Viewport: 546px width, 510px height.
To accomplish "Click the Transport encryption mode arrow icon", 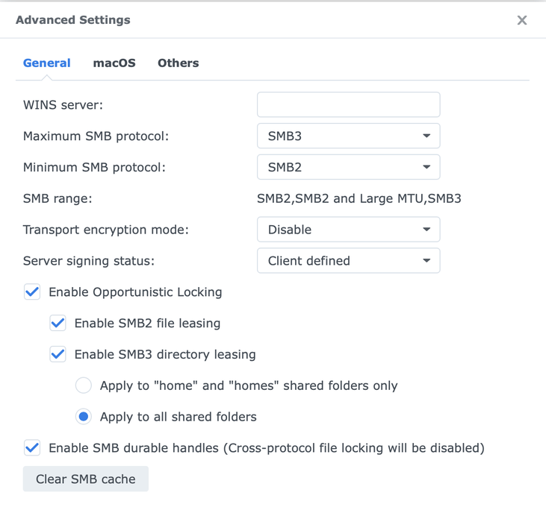I will pyautogui.click(x=426, y=230).
